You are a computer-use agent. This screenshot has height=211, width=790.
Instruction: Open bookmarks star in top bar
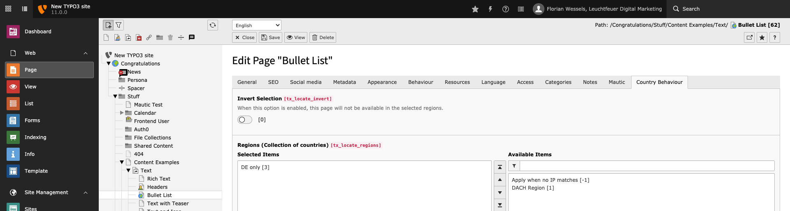click(x=475, y=9)
